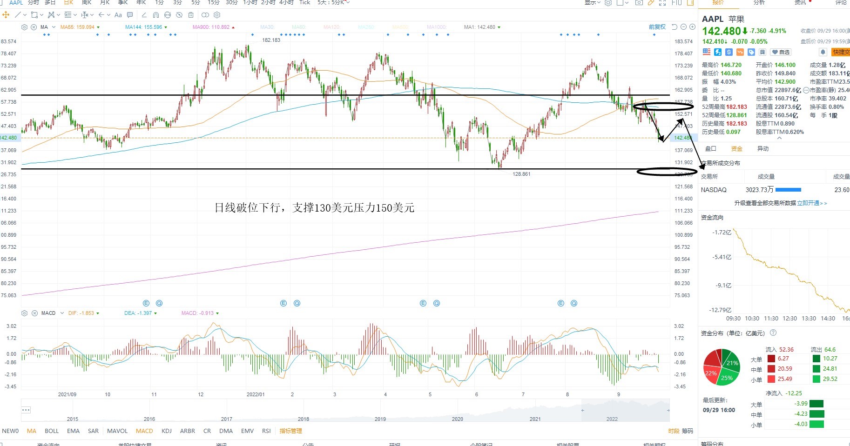Viewport: 850px width, 446px height.
Task: Toggle the KDJ indicator
Action: pos(167,431)
